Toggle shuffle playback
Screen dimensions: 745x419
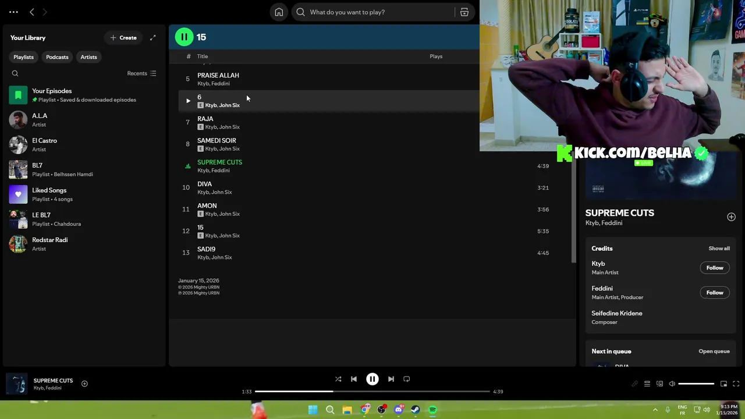point(338,379)
